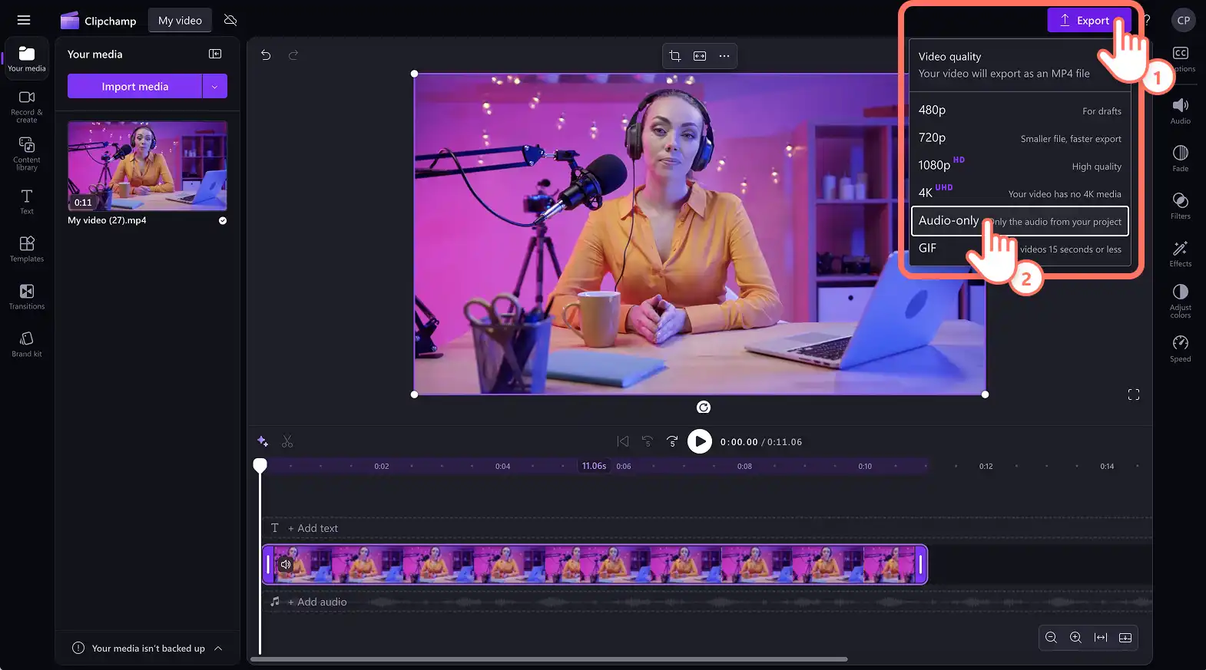Open the more options ellipsis menu
The height and width of the screenshot is (670, 1206).
[724, 55]
